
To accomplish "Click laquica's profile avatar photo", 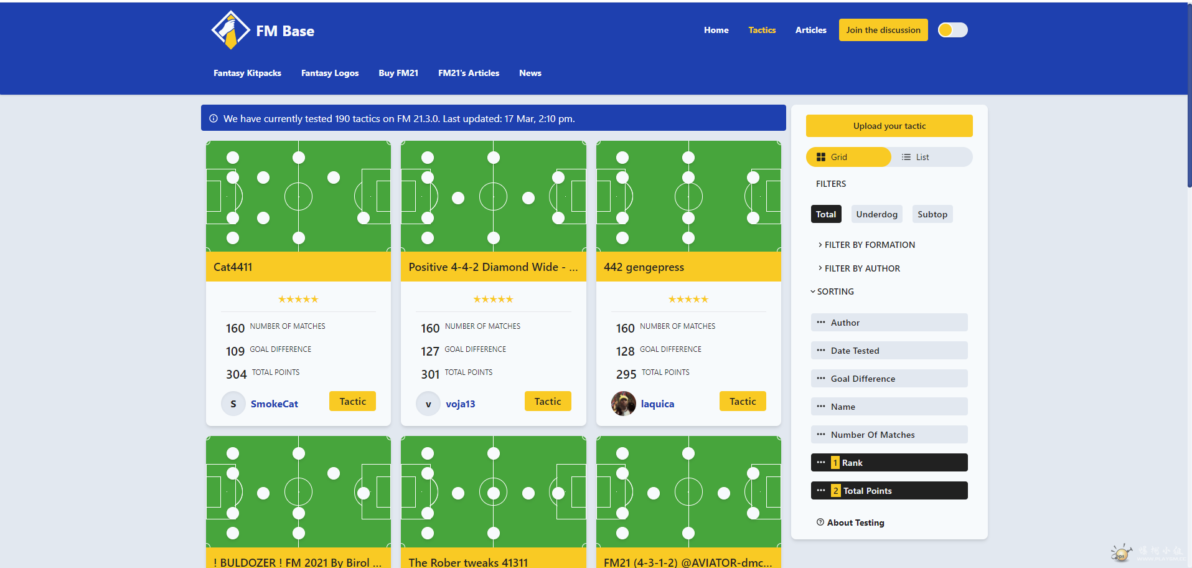I will tap(623, 404).
